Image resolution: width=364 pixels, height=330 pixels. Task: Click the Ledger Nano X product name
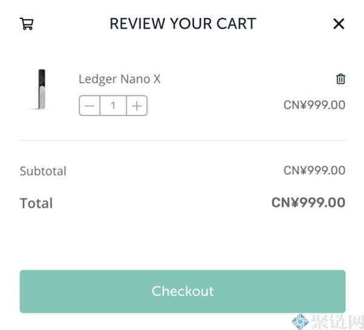click(x=120, y=79)
